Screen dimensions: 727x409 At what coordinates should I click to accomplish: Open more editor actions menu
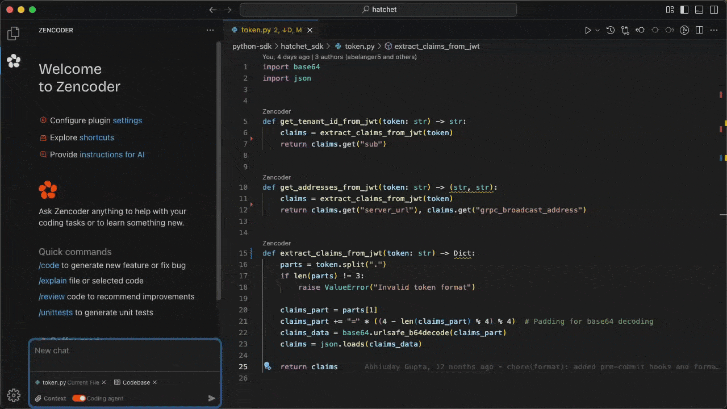click(714, 30)
